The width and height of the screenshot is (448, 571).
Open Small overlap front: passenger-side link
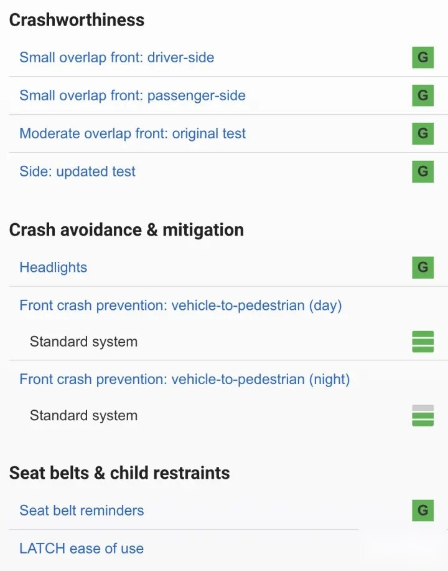click(133, 95)
